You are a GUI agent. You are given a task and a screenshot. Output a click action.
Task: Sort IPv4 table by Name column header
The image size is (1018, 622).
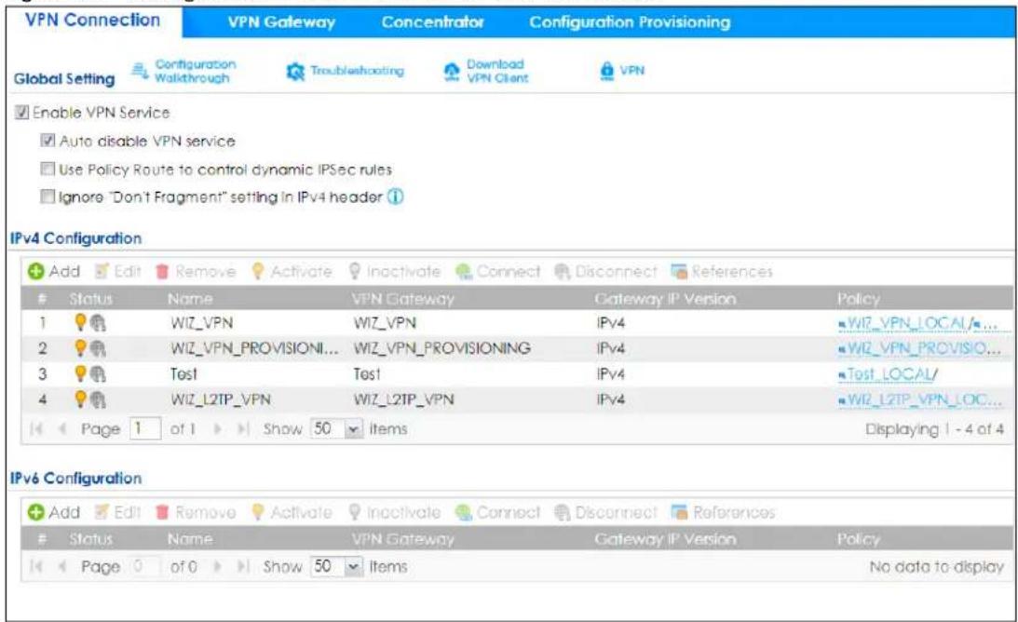tap(190, 299)
